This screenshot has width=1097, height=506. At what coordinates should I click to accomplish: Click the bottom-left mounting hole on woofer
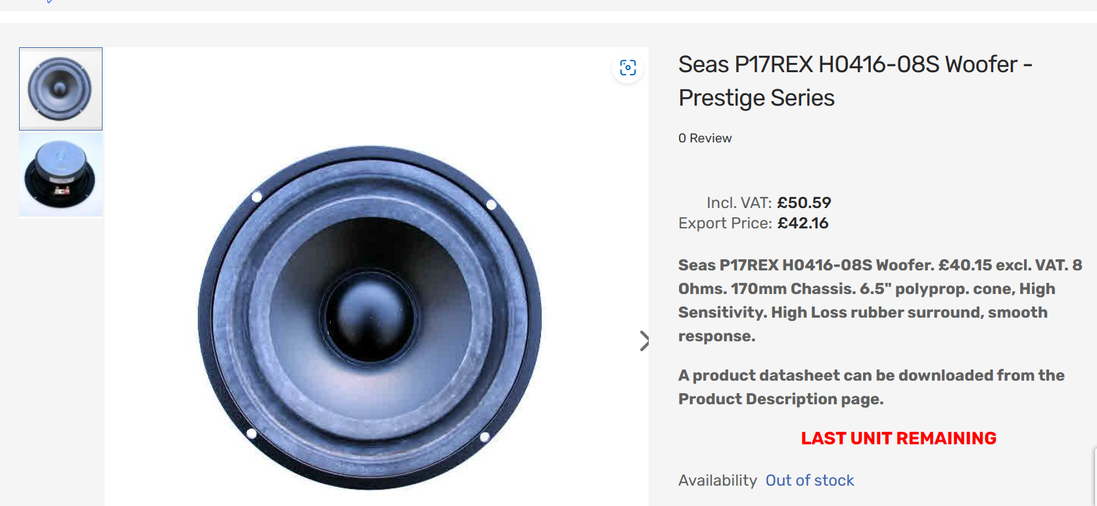click(251, 433)
